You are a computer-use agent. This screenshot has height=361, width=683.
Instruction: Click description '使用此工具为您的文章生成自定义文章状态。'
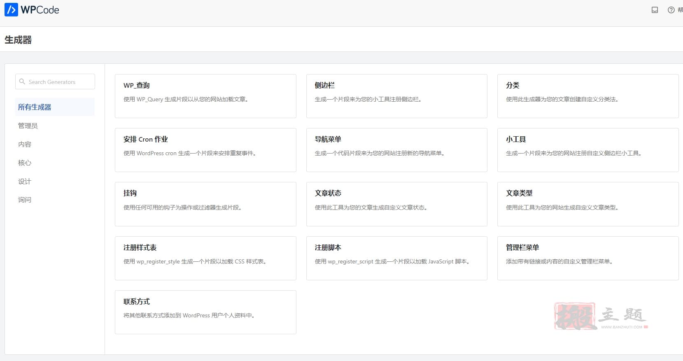[x=371, y=207]
